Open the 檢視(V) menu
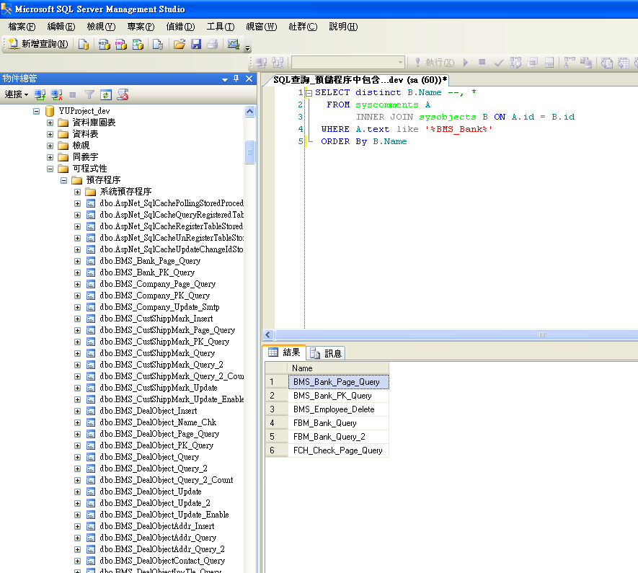The image size is (638, 573). 101,27
